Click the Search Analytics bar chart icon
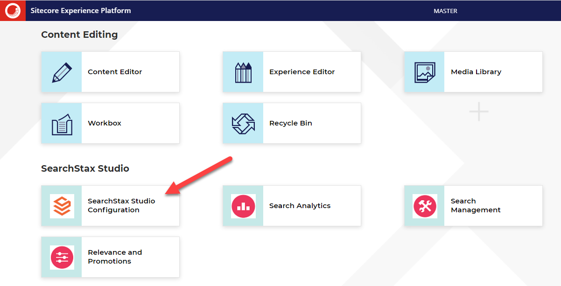Viewport: 561px width, 286px height. 243,206
